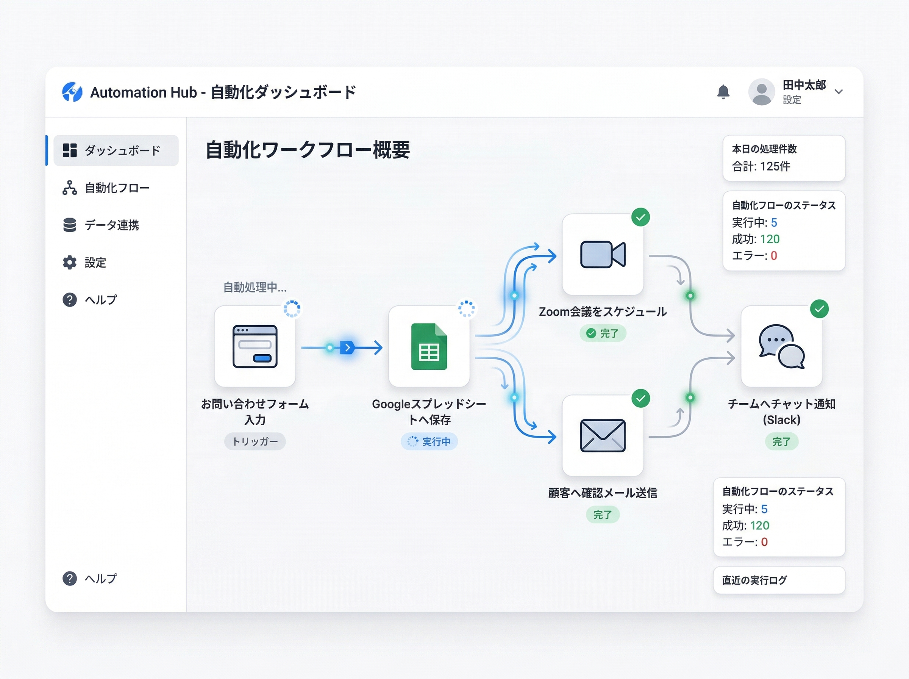The image size is (909, 679).
Task: Click the notification bell icon
Action: pyautogui.click(x=723, y=92)
